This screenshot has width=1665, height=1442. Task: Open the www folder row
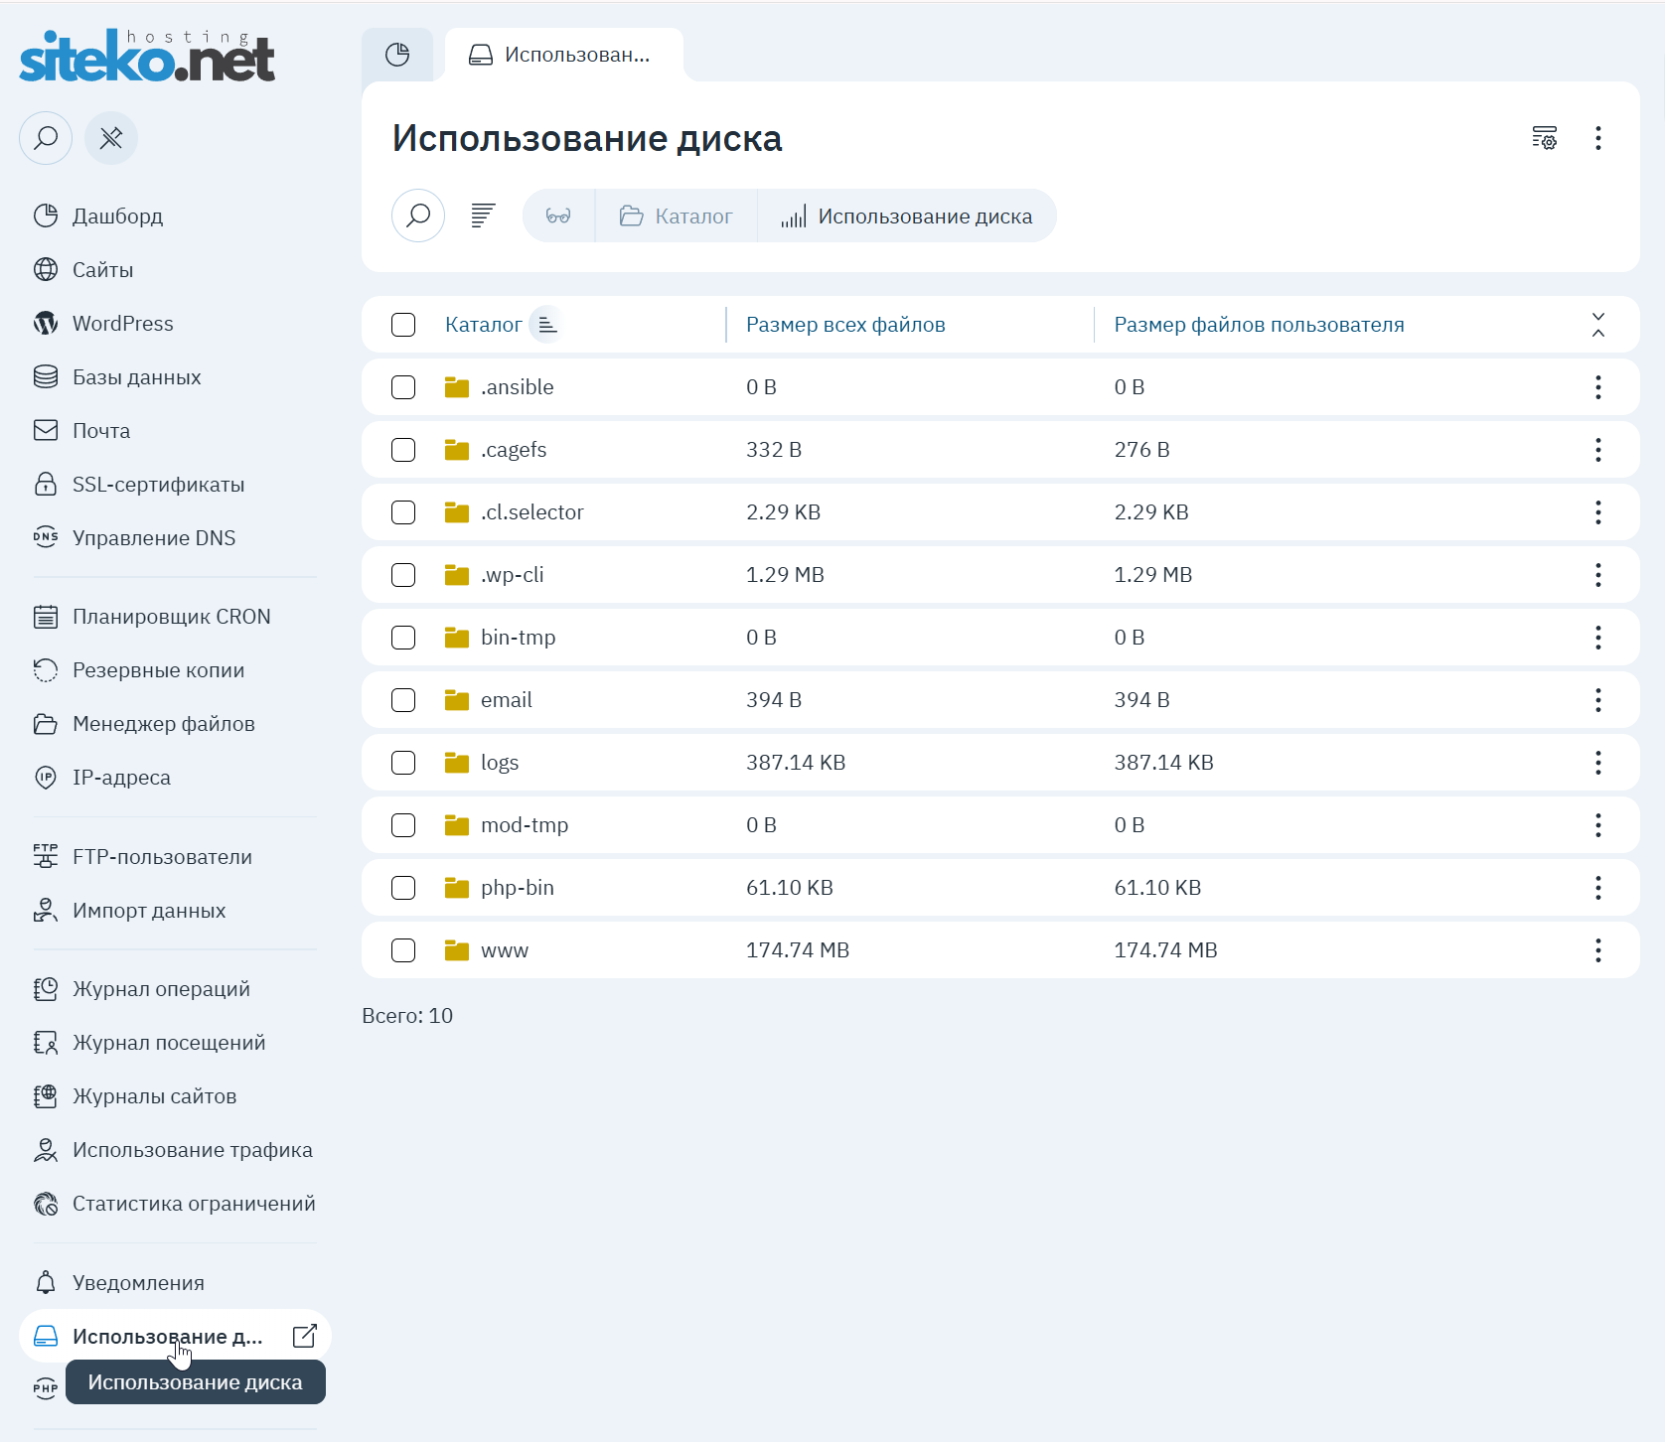1000,950
